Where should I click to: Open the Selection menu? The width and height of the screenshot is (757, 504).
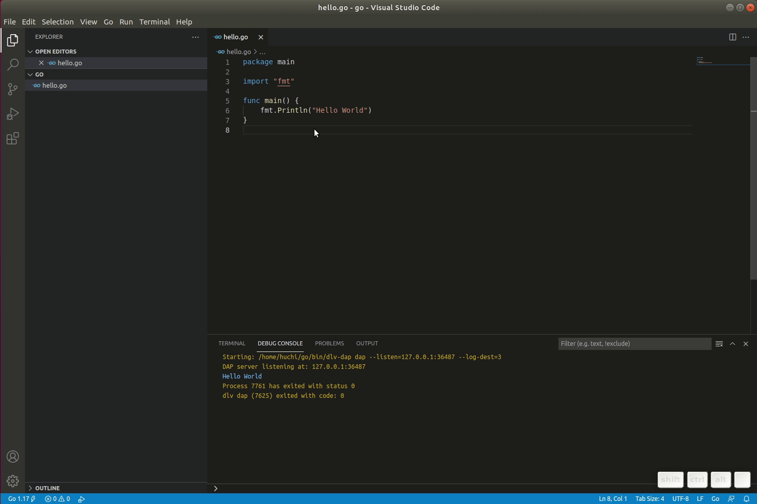pos(58,22)
